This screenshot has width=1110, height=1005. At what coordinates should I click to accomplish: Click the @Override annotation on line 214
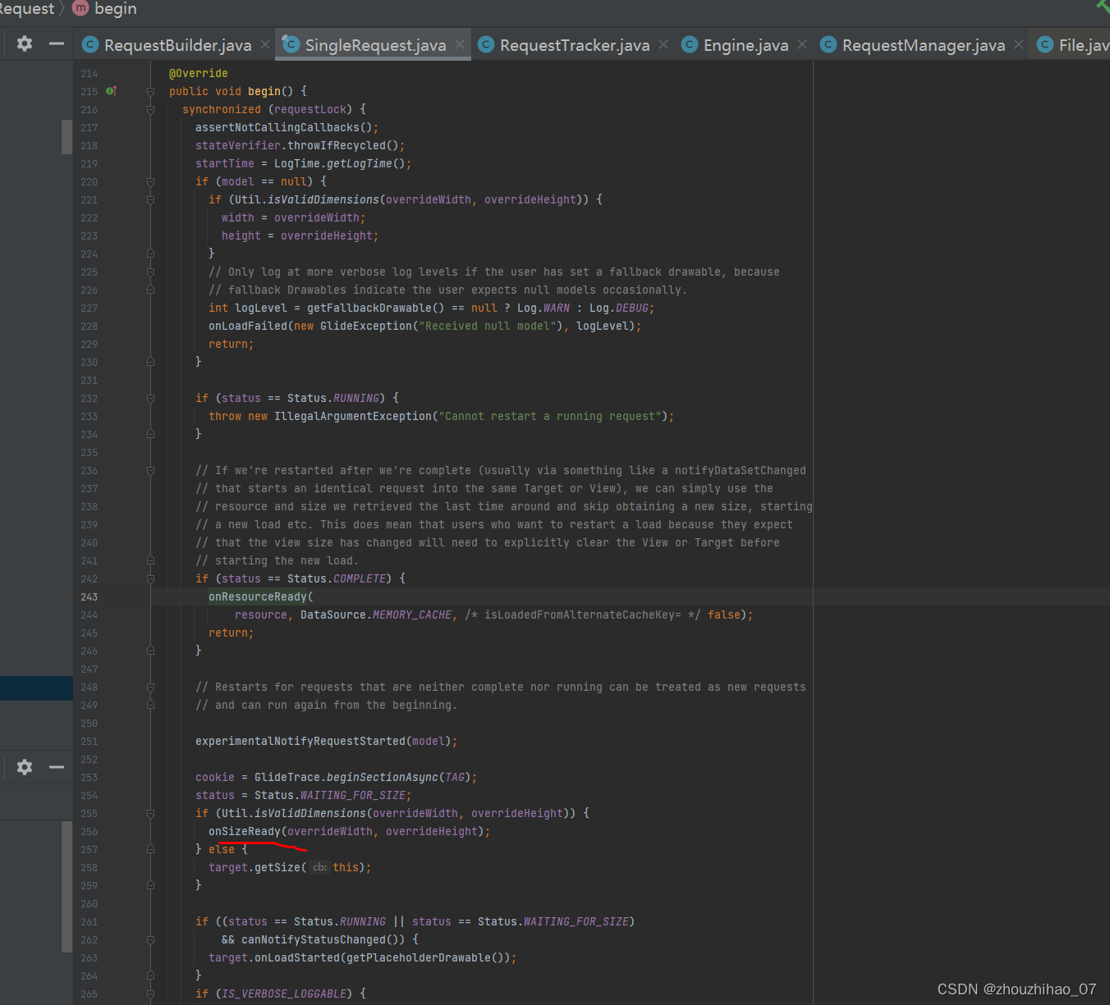[199, 73]
